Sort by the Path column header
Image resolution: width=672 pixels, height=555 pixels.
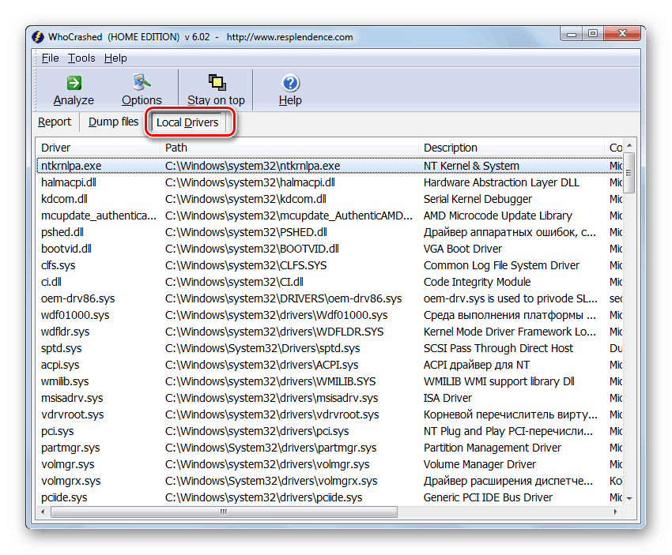click(289, 148)
